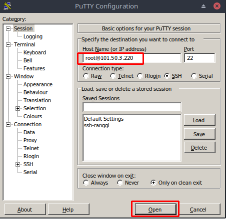Open the Logging category

33,36
